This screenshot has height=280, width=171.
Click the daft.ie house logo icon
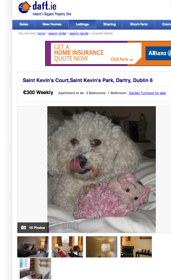point(25,7)
